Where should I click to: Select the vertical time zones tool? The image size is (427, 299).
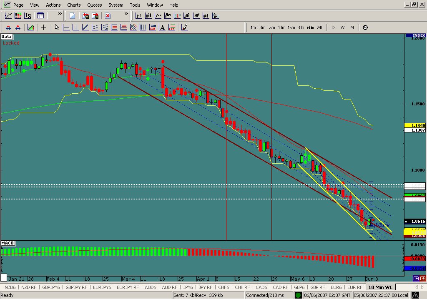coord(143,27)
